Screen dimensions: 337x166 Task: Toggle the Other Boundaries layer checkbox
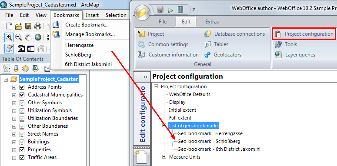click(x=22, y=126)
